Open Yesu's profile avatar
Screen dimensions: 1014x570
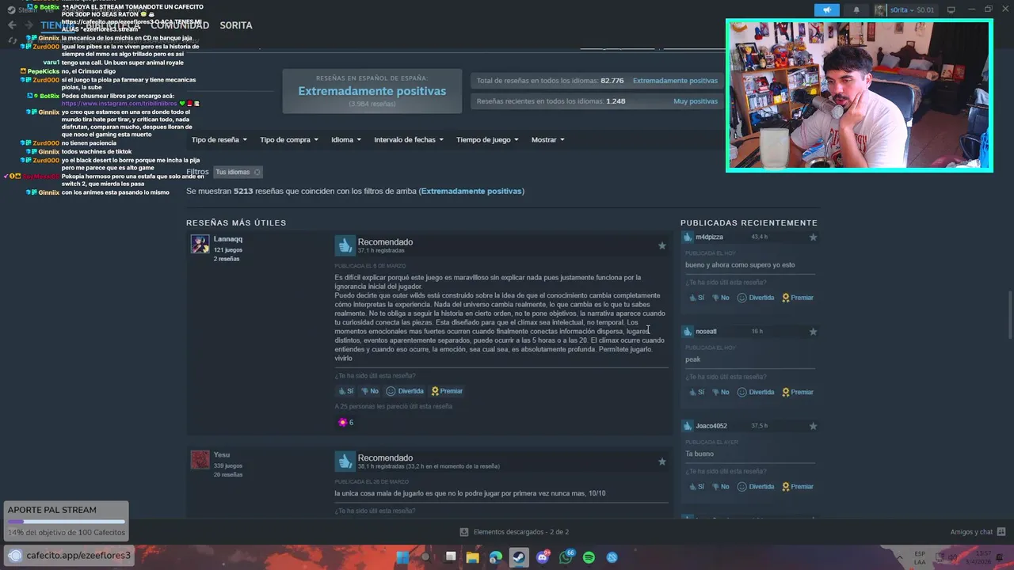pos(200,460)
